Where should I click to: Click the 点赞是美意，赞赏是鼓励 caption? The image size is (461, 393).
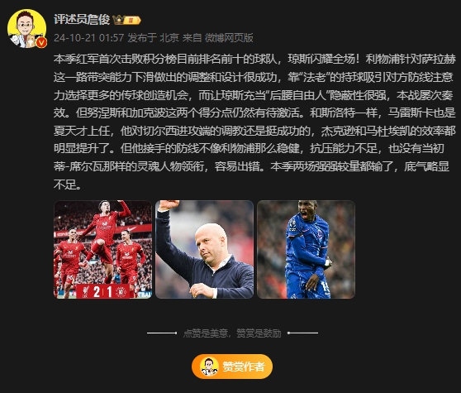[x=232, y=333]
